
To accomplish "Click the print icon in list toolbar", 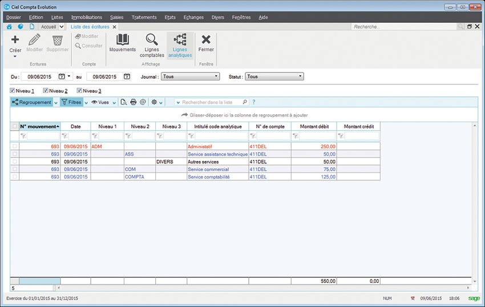I will coord(133,102).
